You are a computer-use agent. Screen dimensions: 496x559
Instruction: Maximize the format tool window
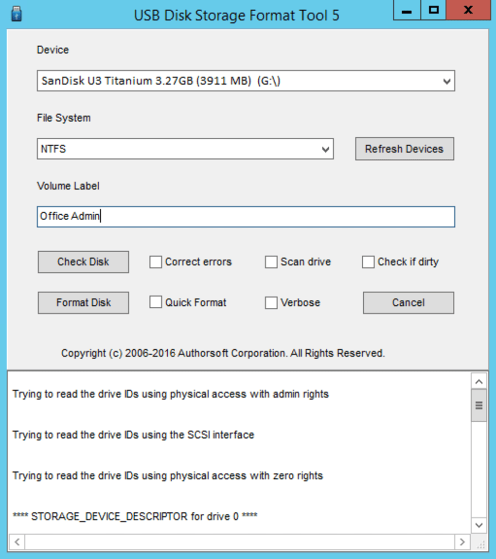tap(434, 10)
